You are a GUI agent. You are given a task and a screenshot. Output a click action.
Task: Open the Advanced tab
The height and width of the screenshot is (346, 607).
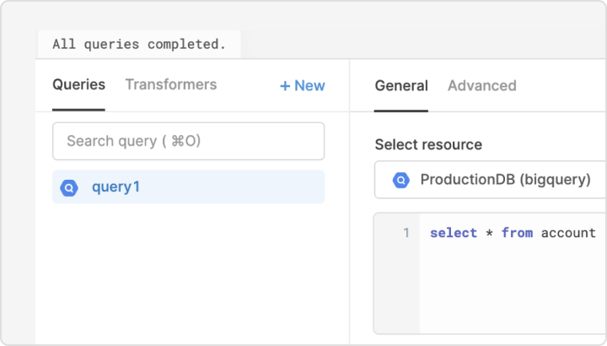pyautogui.click(x=482, y=85)
